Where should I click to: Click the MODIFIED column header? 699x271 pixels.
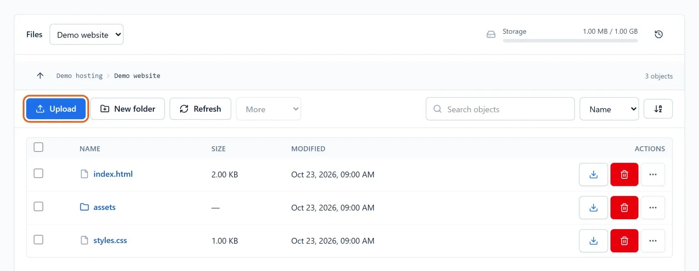click(x=308, y=149)
